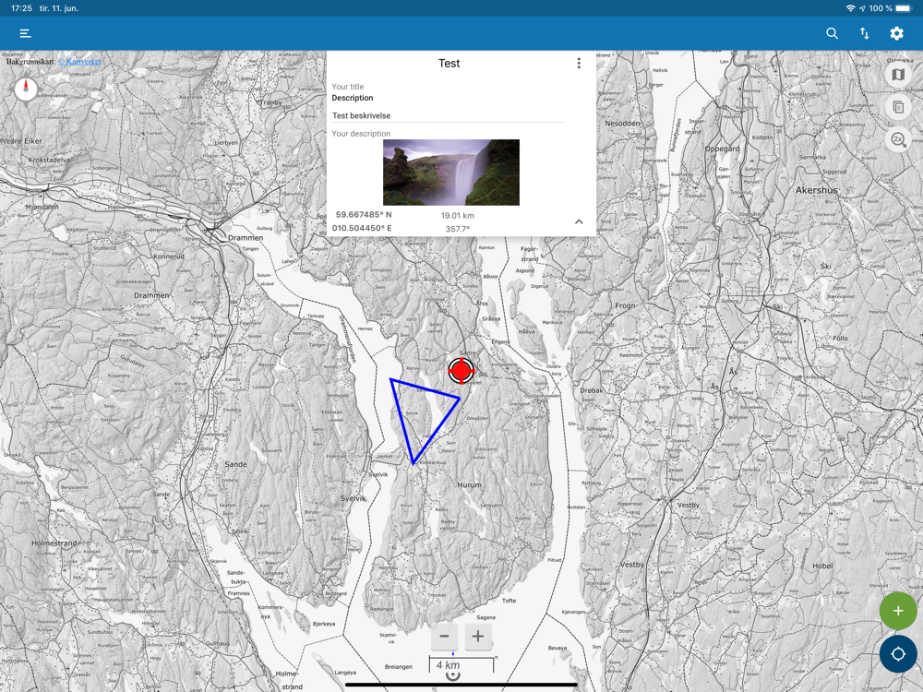Tap the Wi-Fi status icon
The height and width of the screenshot is (692, 923).
pyautogui.click(x=850, y=8)
